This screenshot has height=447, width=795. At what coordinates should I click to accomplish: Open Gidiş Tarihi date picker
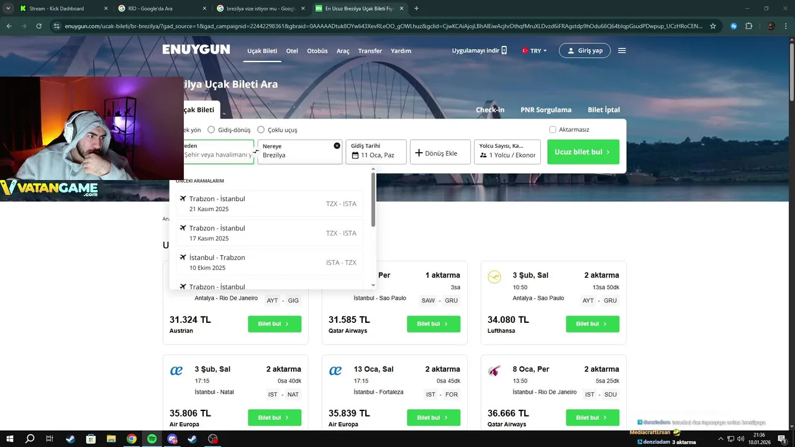pos(376,151)
